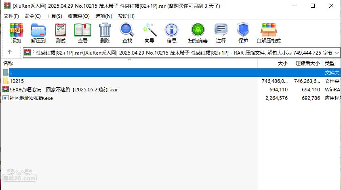Minimize the WinRAR window

tap(295, 6)
